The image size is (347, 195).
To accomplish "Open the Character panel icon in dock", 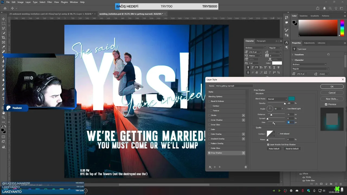I will (287, 43).
